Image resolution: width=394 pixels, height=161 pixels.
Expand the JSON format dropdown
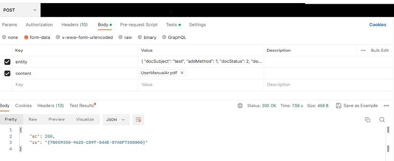click(116, 119)
